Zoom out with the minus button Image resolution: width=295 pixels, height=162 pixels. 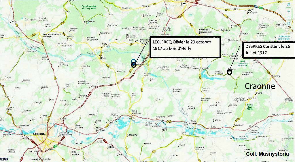[x=289, y=17]
